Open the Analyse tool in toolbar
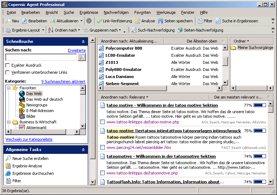 (x=145, y=21)
